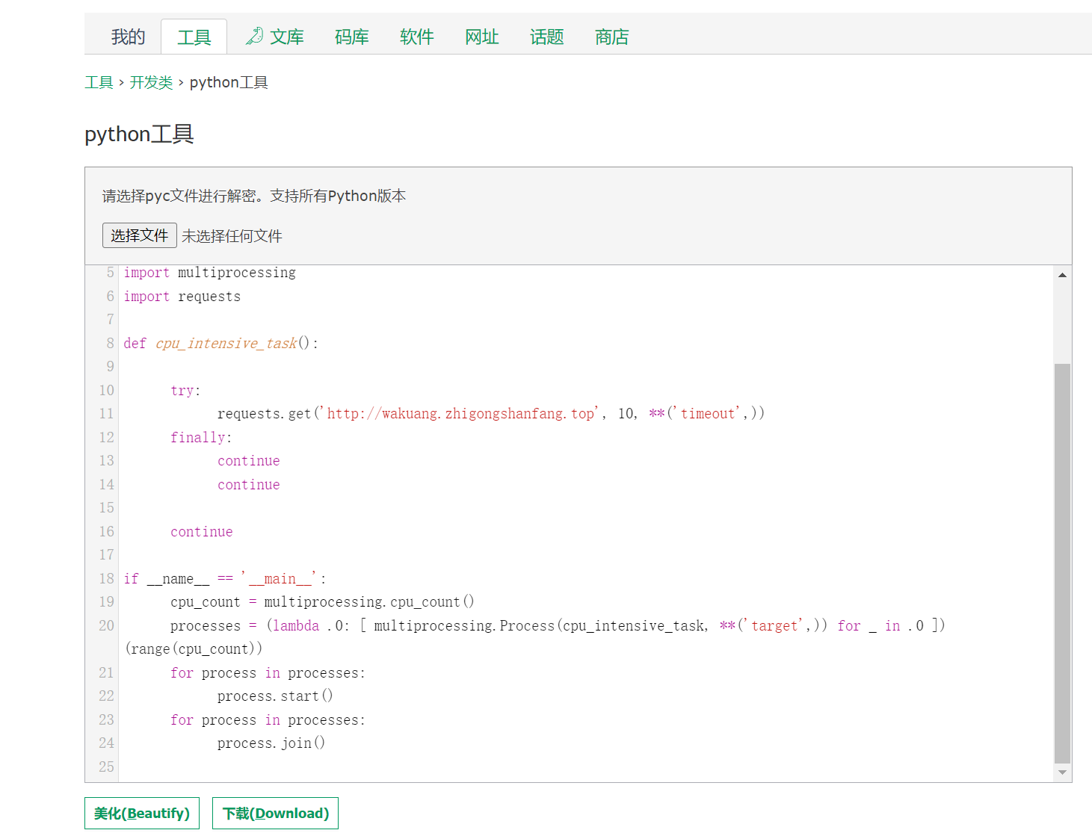Click the '__main__' string on line 18
Viewport: 1092px width, 833px height.
point(280,579)
